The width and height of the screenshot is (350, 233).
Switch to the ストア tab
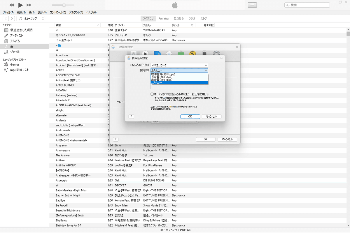[204, 19]
